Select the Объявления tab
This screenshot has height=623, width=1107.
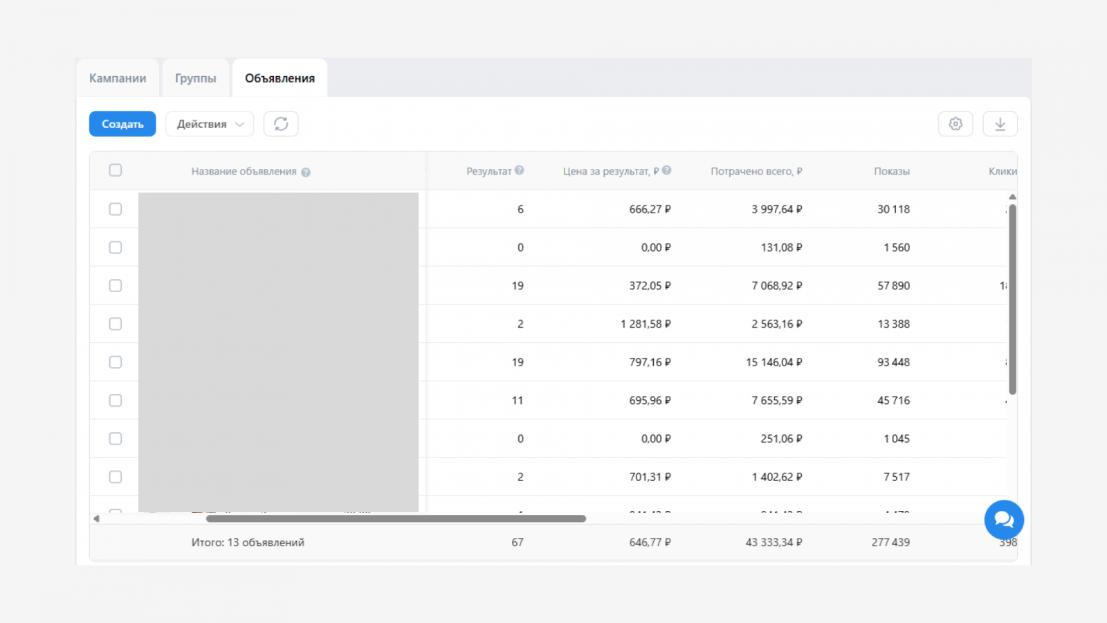pyautogui.click(x=280, y=78)
